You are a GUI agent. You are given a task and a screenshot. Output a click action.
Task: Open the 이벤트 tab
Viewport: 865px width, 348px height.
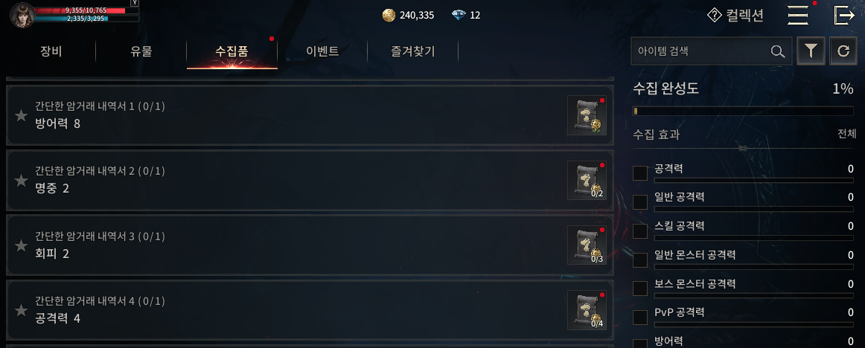coord(322,52)
